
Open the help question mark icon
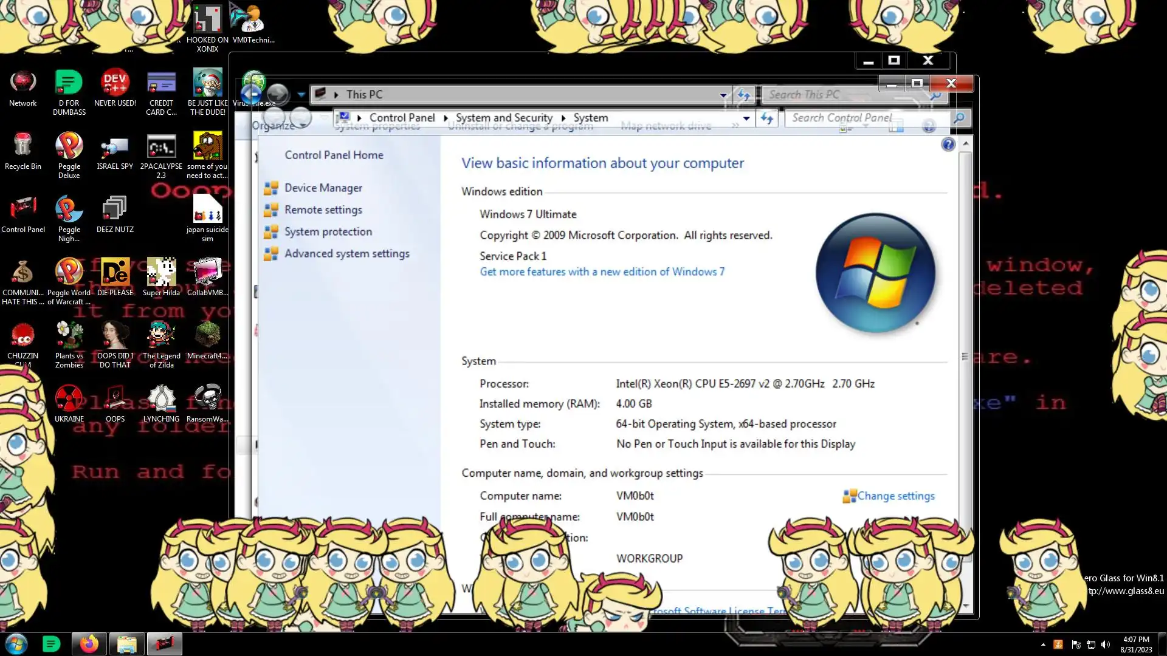coord(948,145)
